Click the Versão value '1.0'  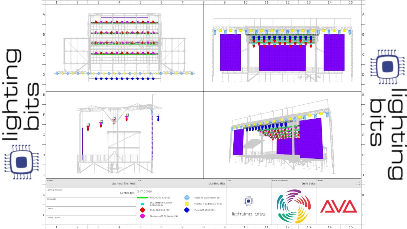pos(358,184)
